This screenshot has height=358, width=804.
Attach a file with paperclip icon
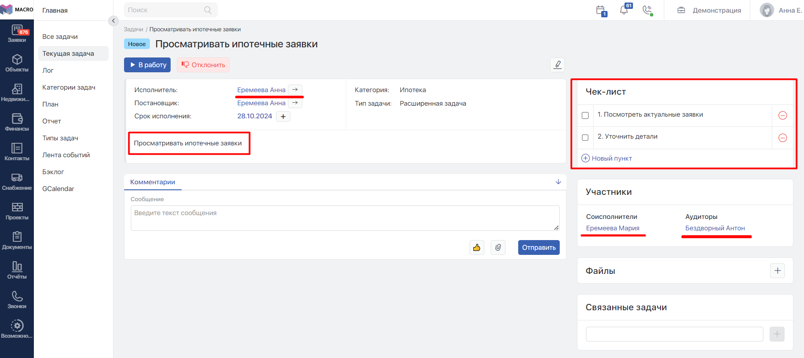pyautogui.click(x=498, y=248)
